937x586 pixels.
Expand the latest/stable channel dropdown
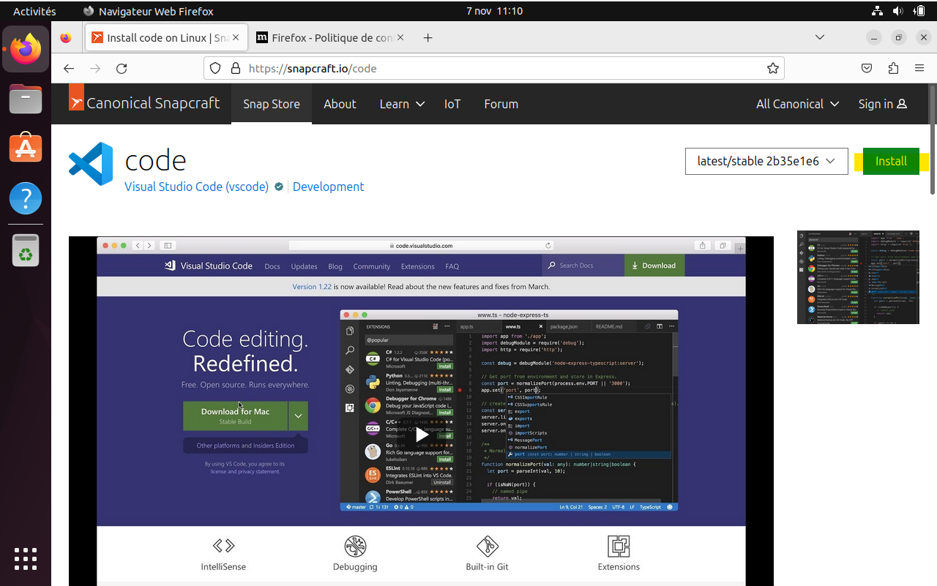tap(766, 162)
